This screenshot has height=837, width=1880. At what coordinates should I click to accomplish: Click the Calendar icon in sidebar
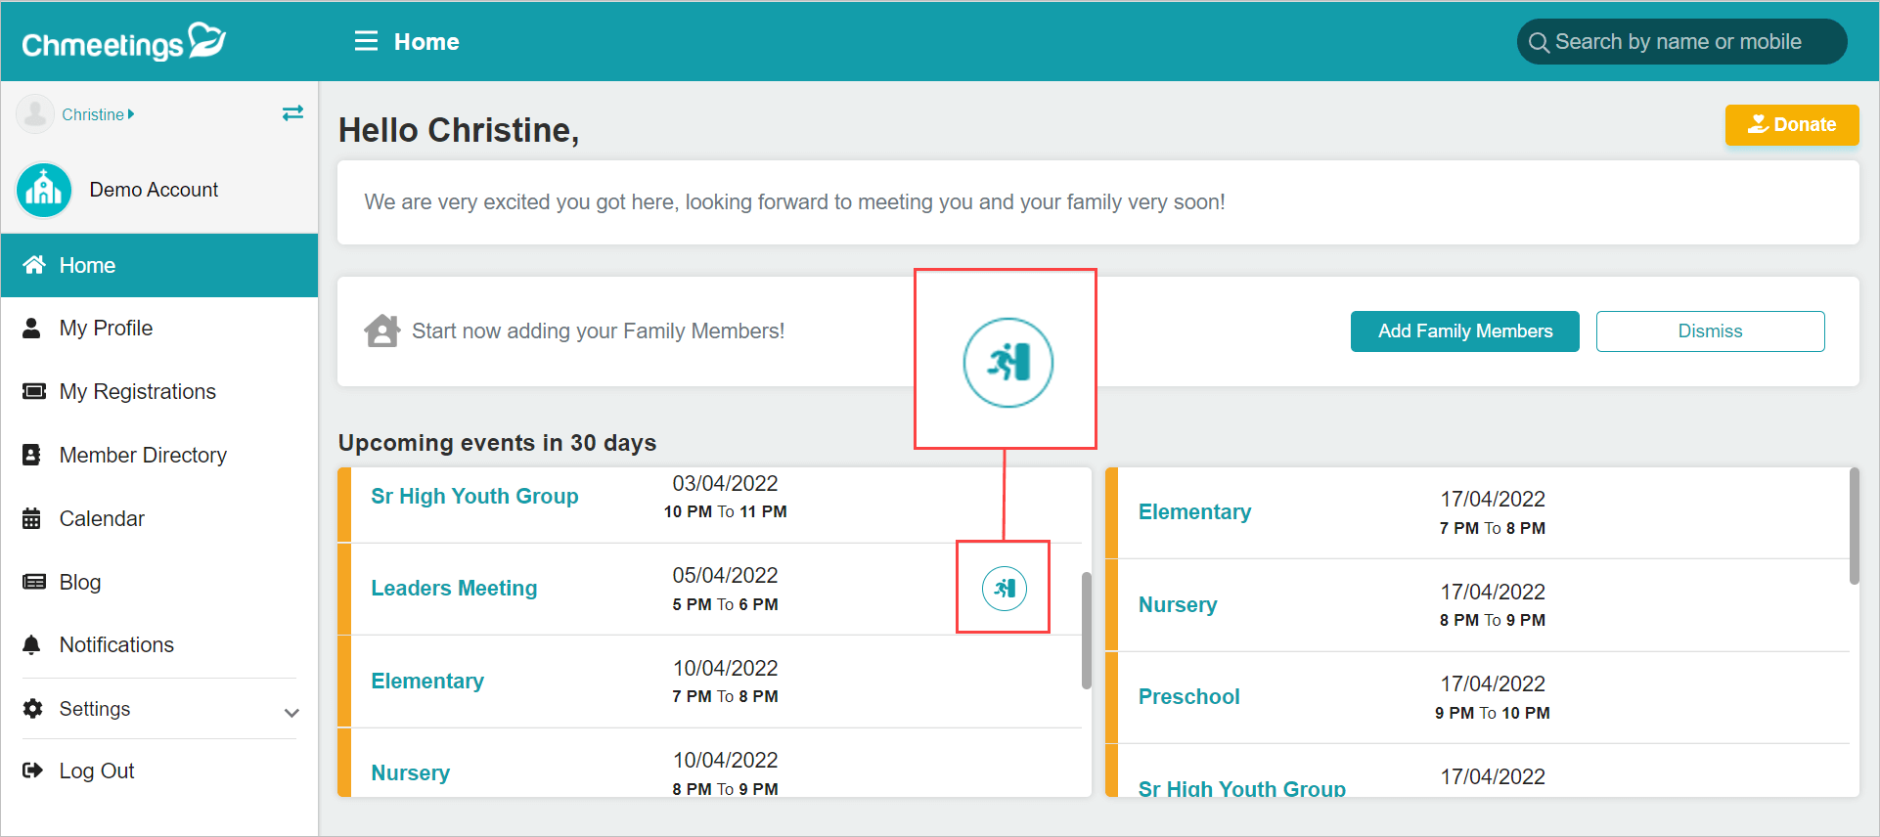click(32, 518)
